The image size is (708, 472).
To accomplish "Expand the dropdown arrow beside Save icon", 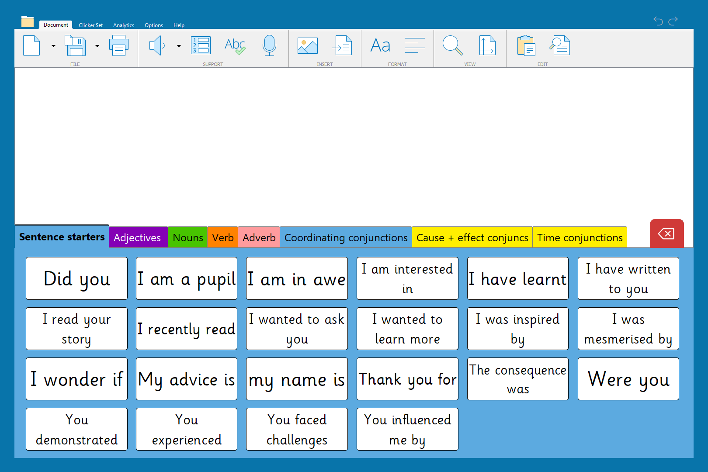I will 97,46.
